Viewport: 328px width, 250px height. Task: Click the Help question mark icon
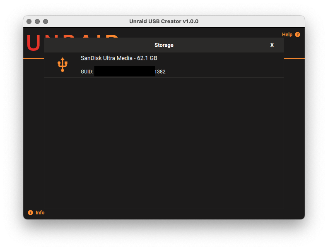[297, 35]
